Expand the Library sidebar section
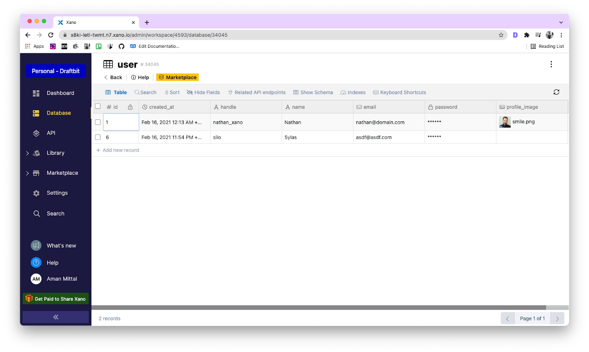 [x=27, y=153]
